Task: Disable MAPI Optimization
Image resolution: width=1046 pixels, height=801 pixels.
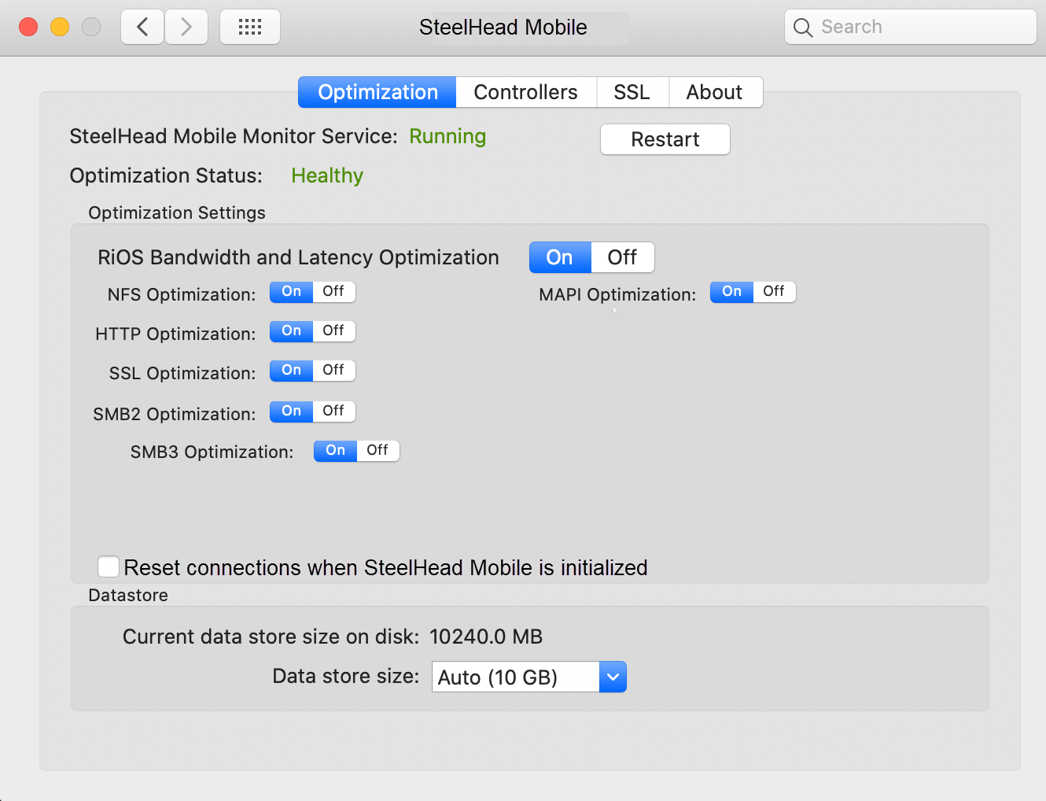Action: [774, 292]
